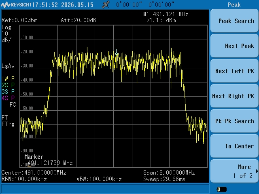Click the Ref:0.00dBm reference level
Image resolution: width=259 pixels, height=194 pixels.
coord(19,20)
